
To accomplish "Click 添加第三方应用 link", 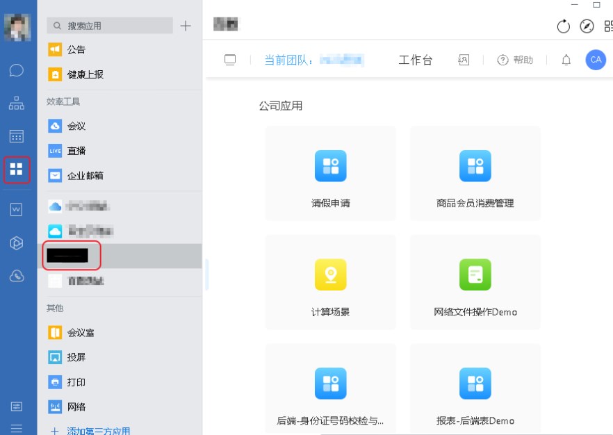I will (97, 431).
